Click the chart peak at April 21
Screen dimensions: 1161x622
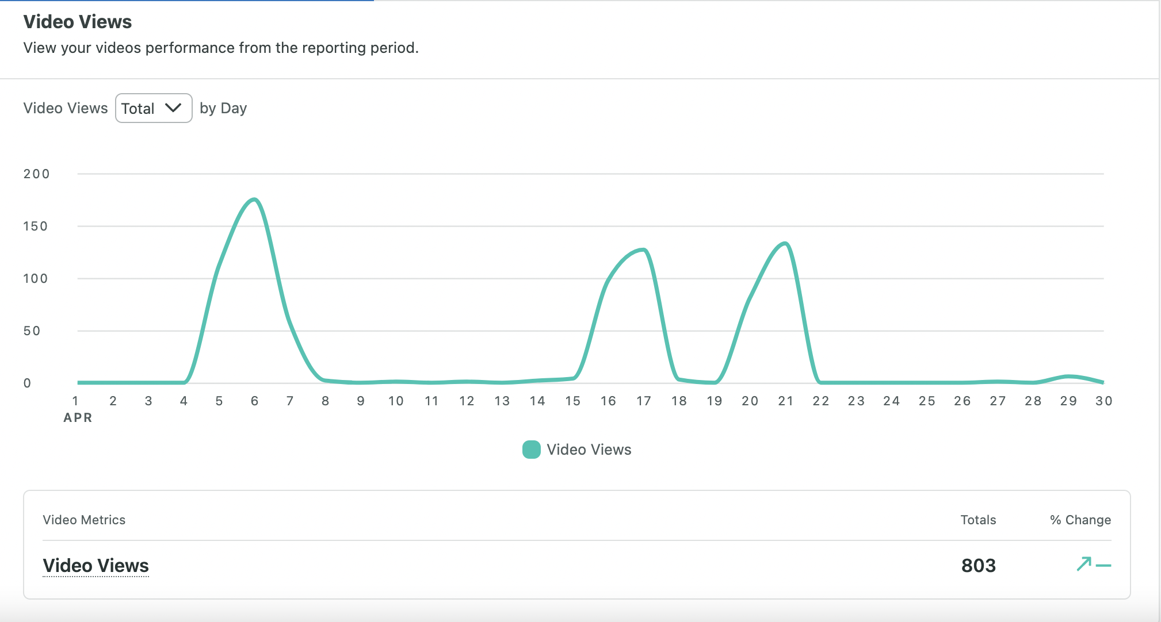(x=785, y=244)
